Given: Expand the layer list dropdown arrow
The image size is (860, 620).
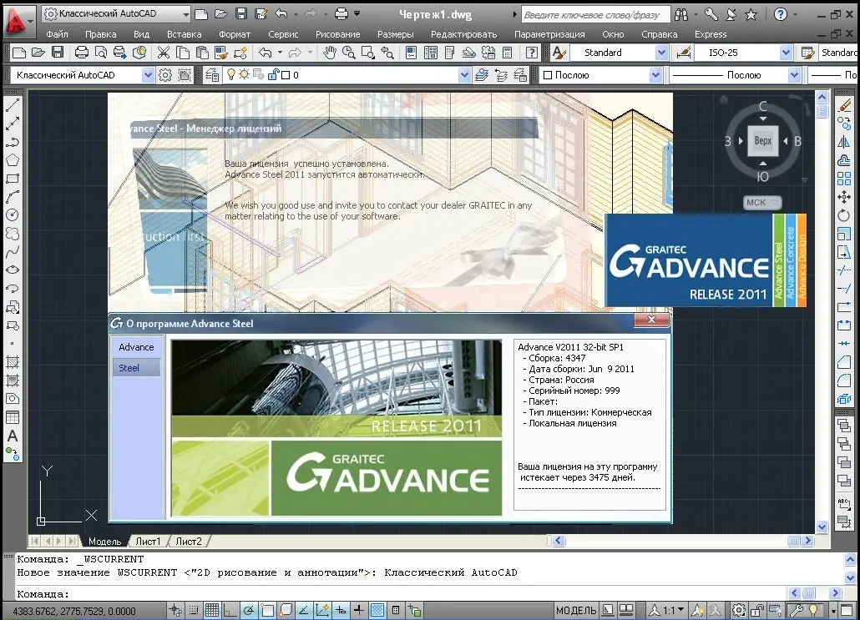Looking at the screenshot, I should 464,74.
